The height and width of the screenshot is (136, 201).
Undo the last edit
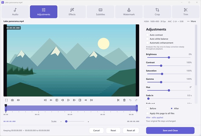130,100
